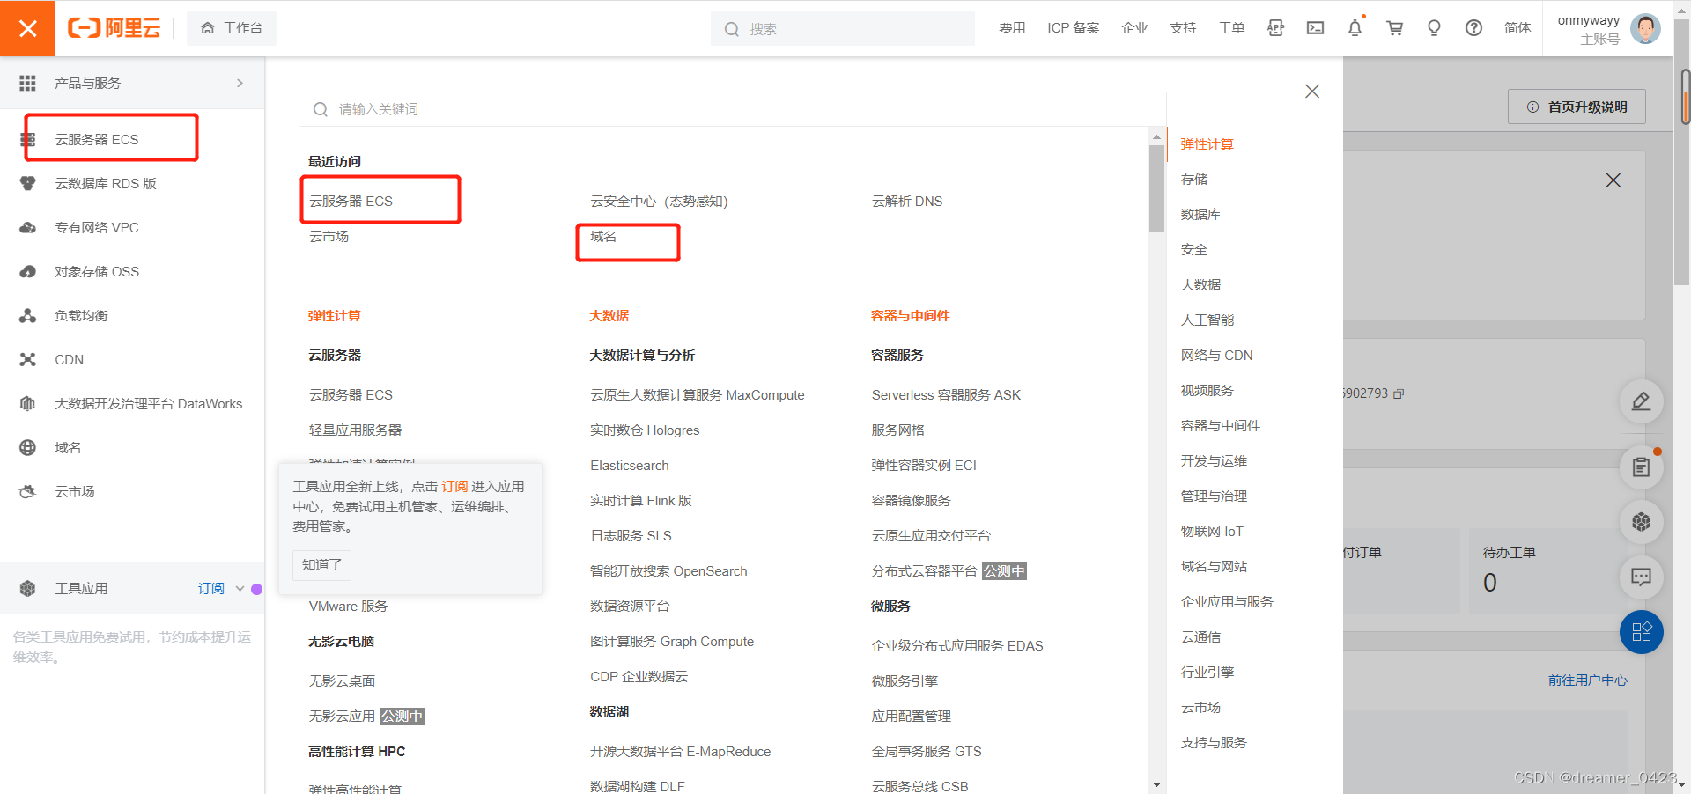Viewport: 1691px width, 794px height.
Task: Open the help question mark icon
Action: click(x=1473, y=28)
